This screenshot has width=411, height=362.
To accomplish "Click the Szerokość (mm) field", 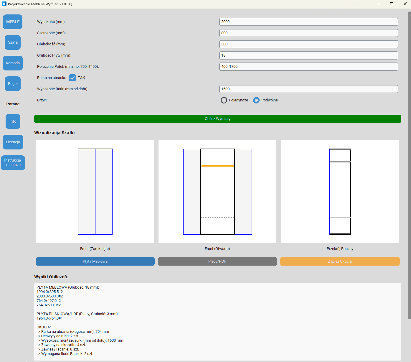I will click(308, 33).
